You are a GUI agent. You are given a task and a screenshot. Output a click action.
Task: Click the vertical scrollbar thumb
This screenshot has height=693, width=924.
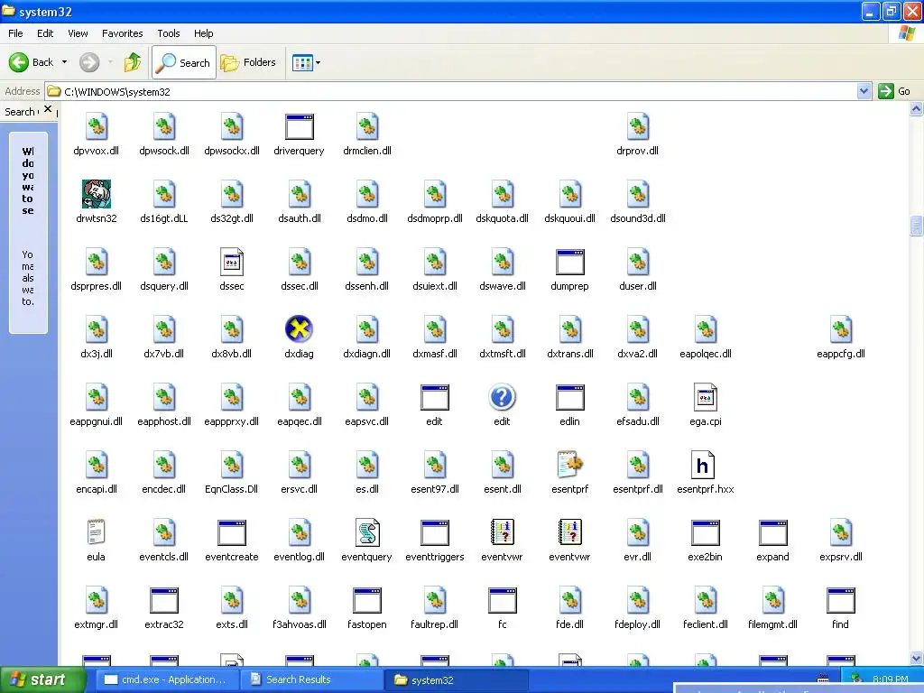tap(916, 226)
